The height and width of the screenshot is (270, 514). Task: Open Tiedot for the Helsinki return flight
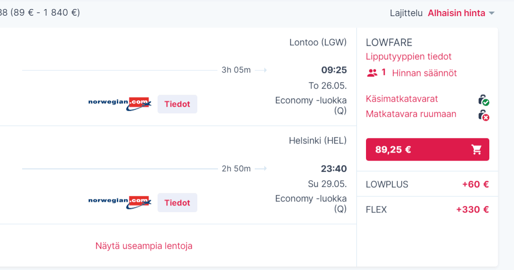coord(177,202)
